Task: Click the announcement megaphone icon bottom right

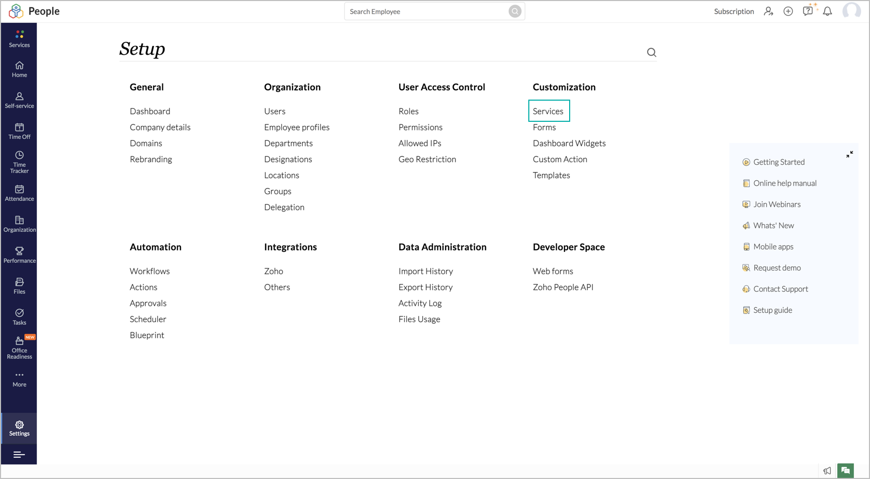Action: [827, 470]
